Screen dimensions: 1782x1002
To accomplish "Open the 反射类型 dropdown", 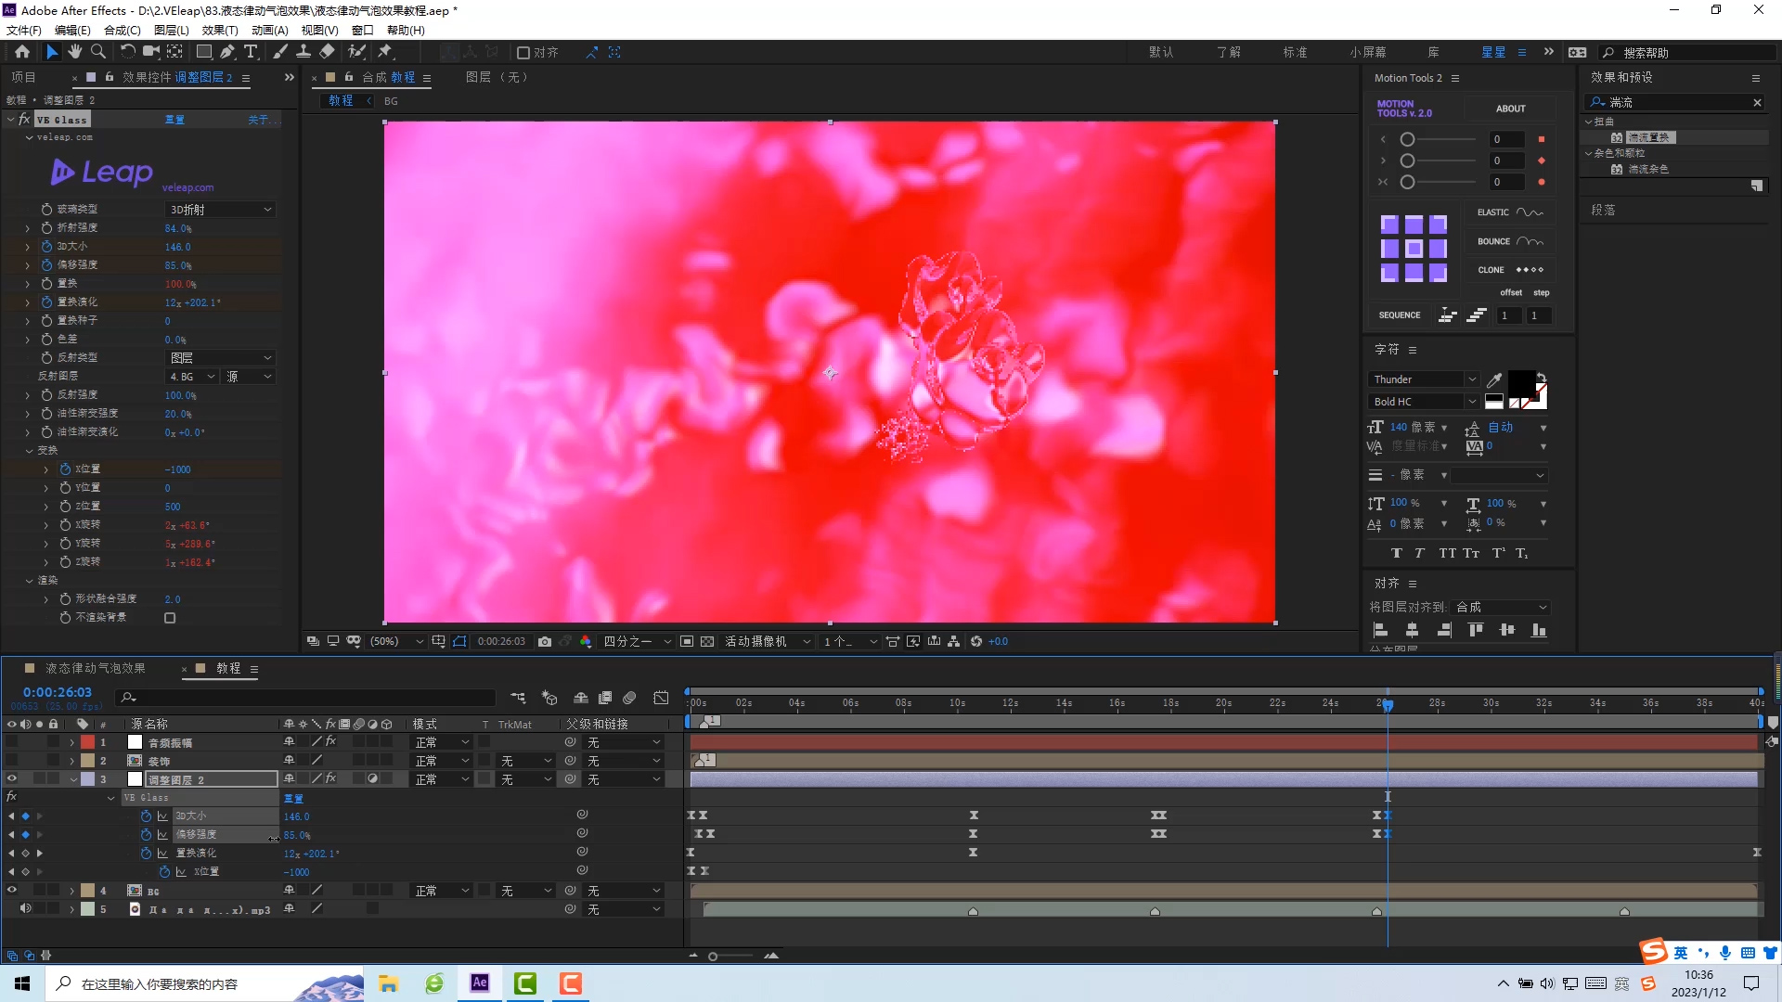I will (x=221, y=358).
